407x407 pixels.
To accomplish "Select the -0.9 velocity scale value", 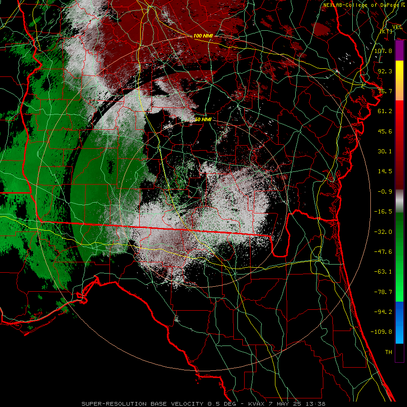I will click(x=385, y=192).
